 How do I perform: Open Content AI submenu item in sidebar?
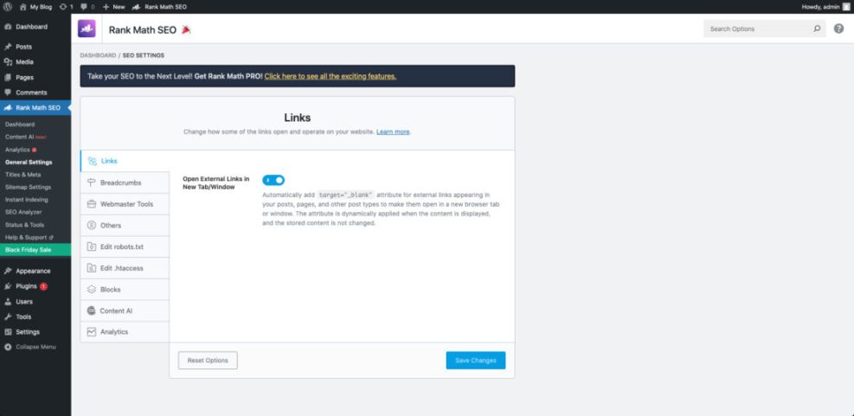pos(26,137)
